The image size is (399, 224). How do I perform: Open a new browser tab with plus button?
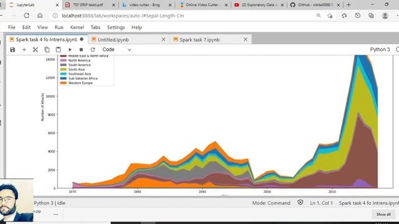(349, 5)
